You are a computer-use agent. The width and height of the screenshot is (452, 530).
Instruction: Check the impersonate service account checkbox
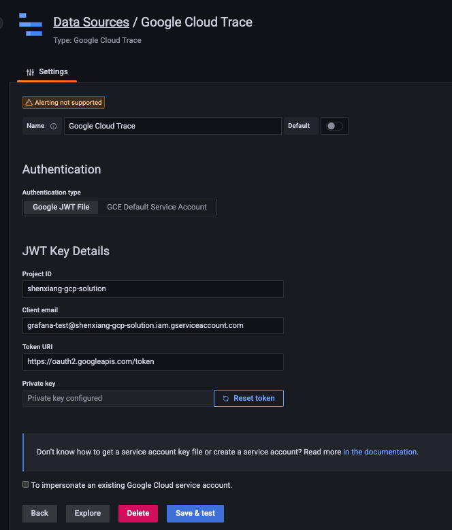26,485
